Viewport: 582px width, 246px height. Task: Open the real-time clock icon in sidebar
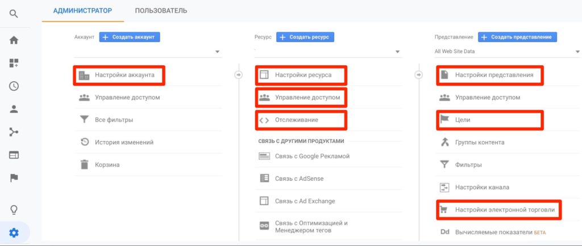click(14, 86)
